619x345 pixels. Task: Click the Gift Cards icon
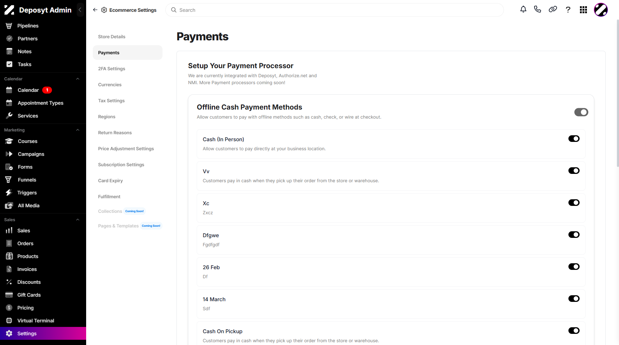[x=9, y=295]
